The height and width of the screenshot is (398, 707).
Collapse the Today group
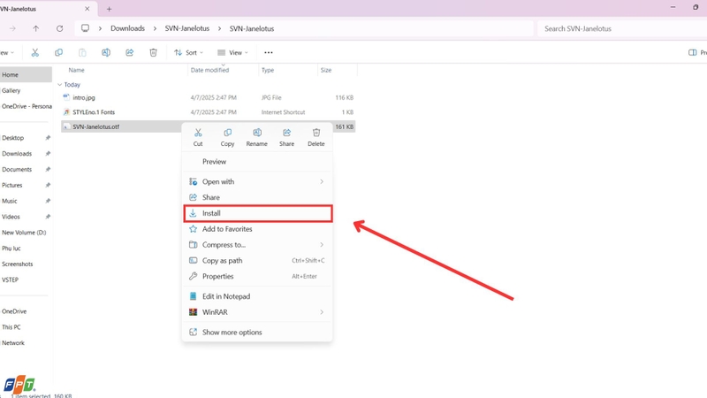[59, 84]
